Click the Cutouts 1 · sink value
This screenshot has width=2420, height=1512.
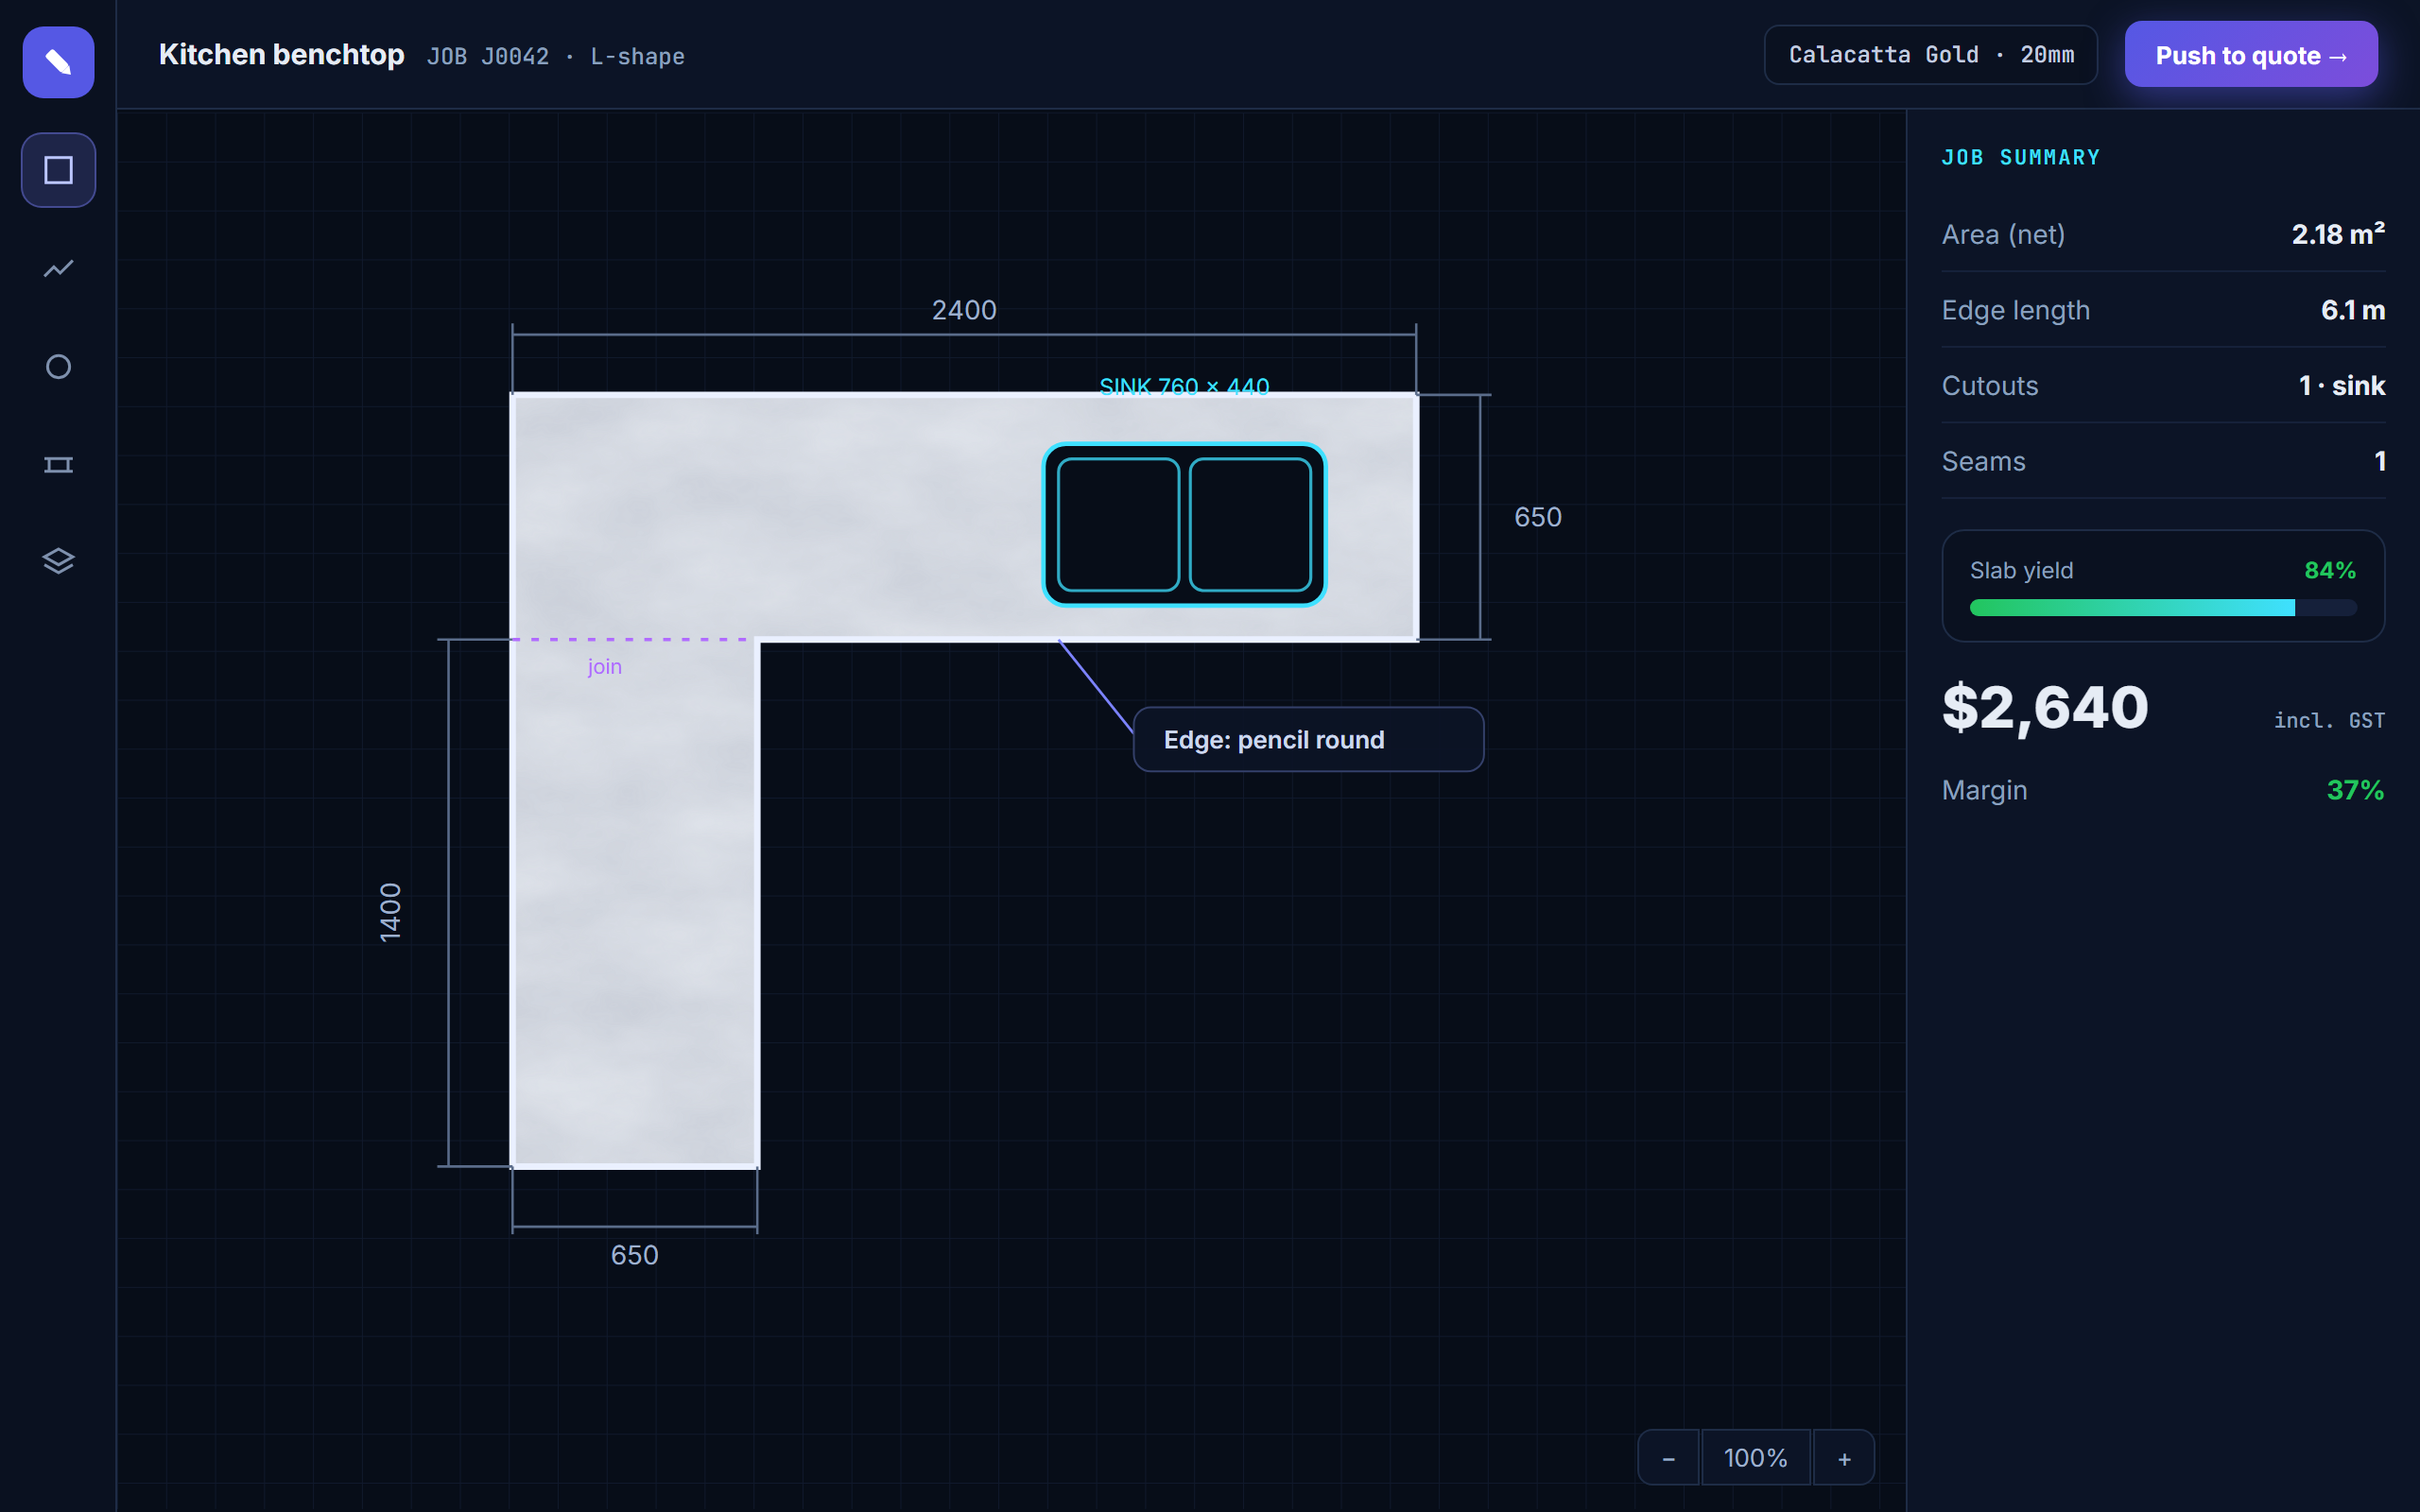tap(2341, 386)
